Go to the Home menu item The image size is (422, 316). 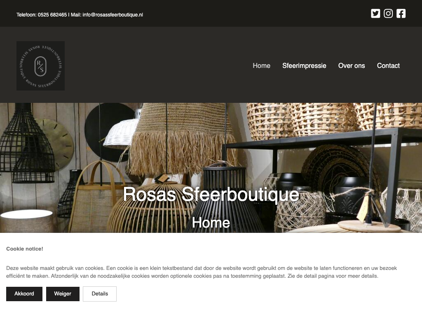click(261, 65)
